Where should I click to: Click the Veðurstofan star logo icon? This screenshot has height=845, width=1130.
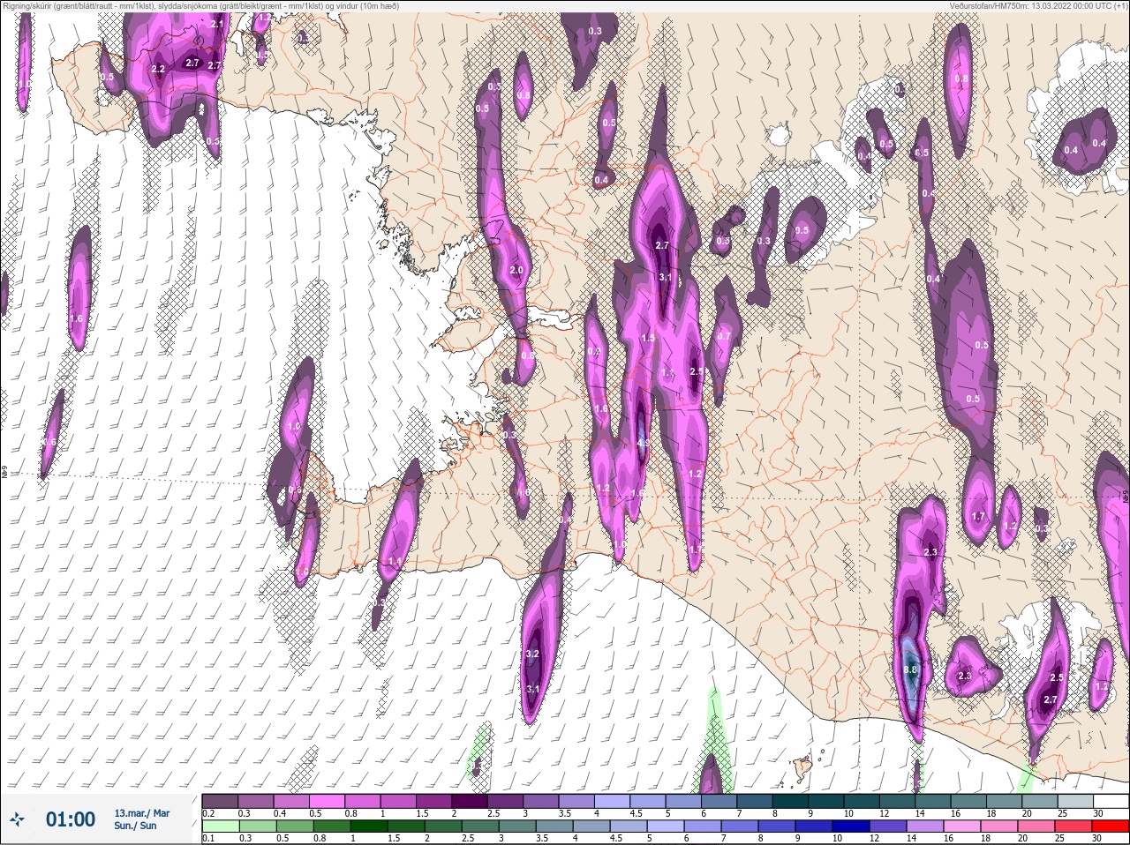point(17,820)
